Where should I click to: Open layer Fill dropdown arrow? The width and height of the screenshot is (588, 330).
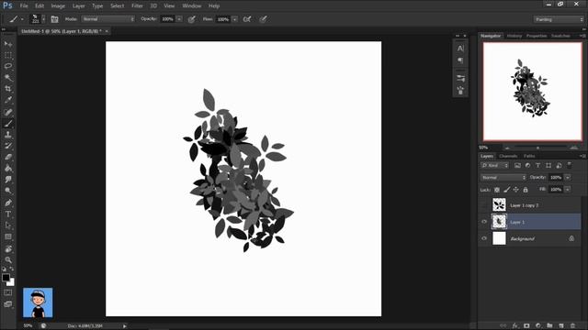(568, 190)
